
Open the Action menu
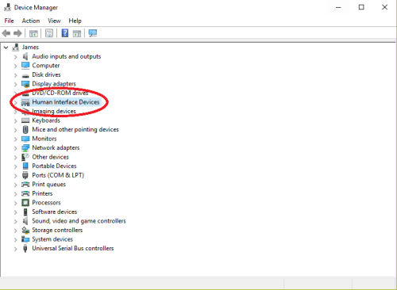tap(31, 21)
